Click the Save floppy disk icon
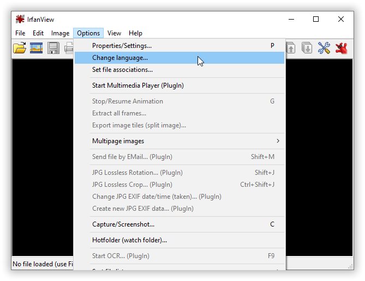 (x=53, y=48)
